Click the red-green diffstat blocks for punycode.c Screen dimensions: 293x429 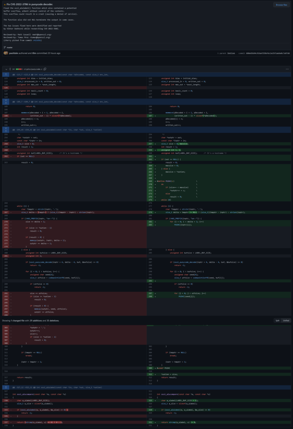(19, 69)
